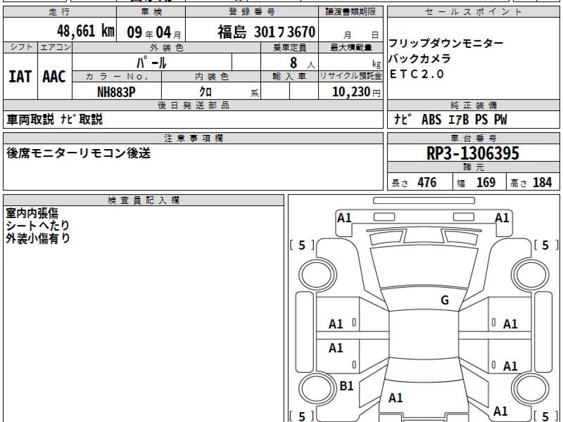Click the 検査員記入欄 header
The width and height of the screenshot is (563, 422).
(x=144, y=200)
